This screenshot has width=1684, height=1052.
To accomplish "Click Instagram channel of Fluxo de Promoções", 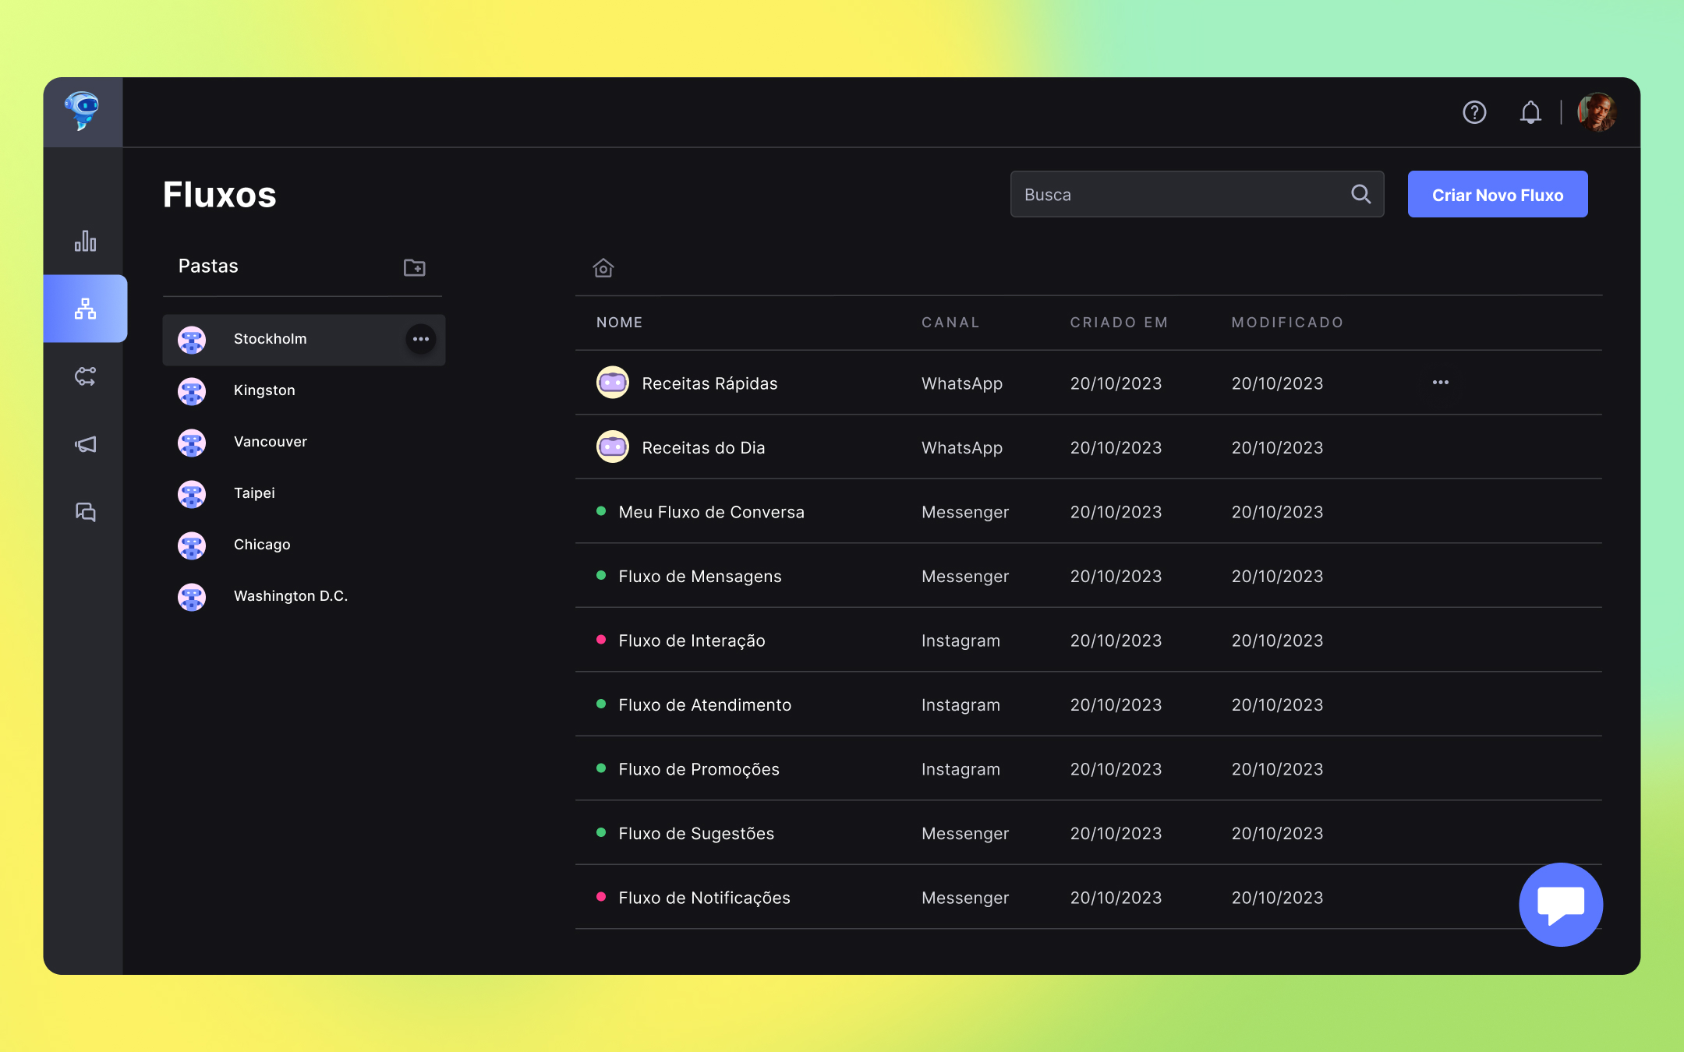I will click(x=961, y=769).
